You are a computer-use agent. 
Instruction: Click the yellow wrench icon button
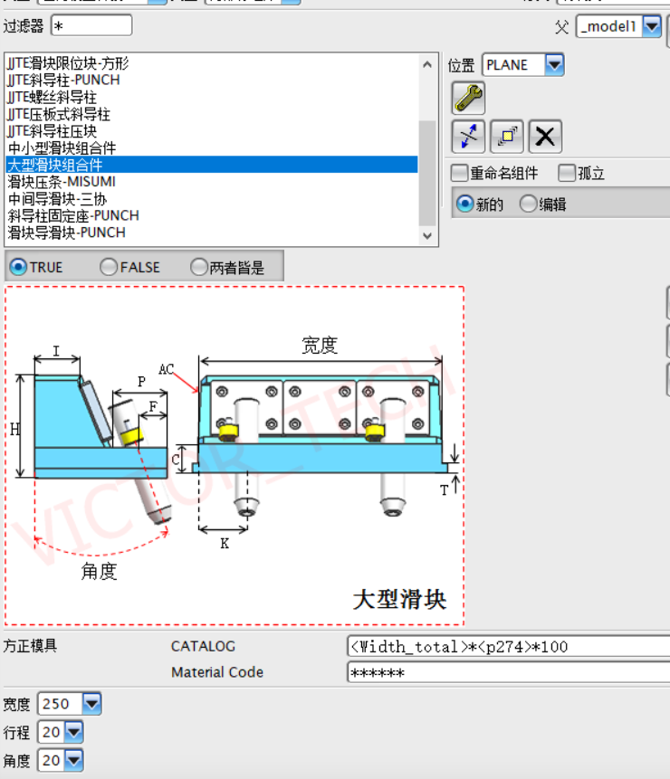(468, 98)
